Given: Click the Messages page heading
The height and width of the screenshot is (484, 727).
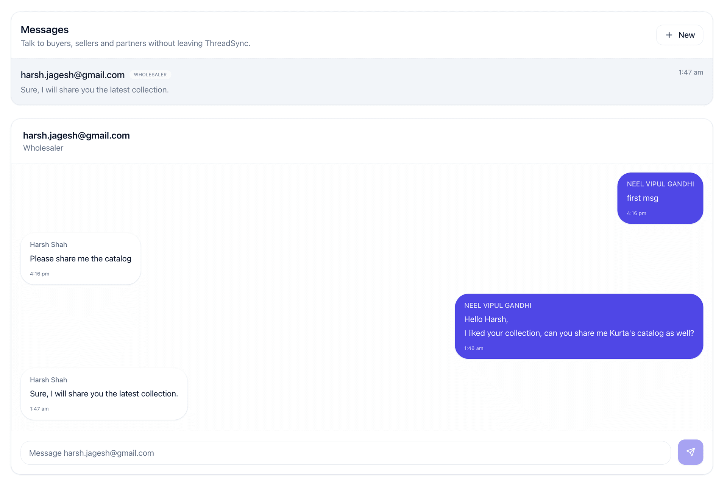Looking at the screenshot, I should (45, 30).
